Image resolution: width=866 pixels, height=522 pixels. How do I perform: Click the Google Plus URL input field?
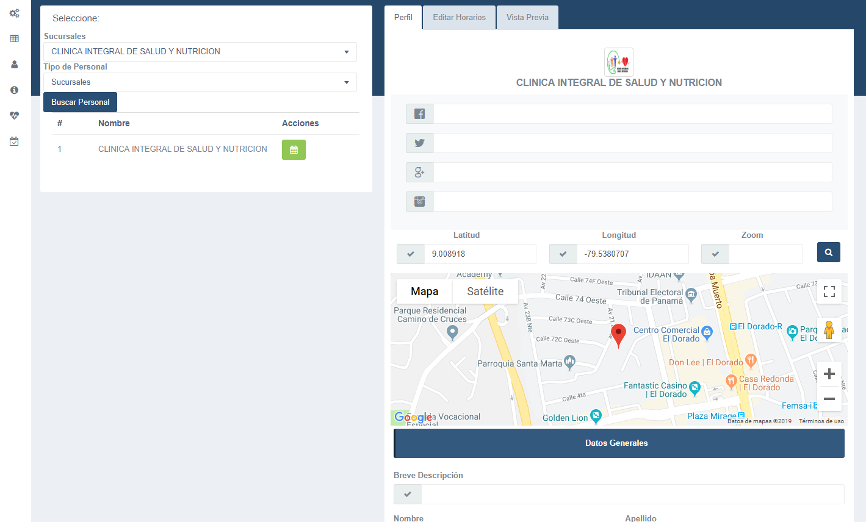coord(633,173)
